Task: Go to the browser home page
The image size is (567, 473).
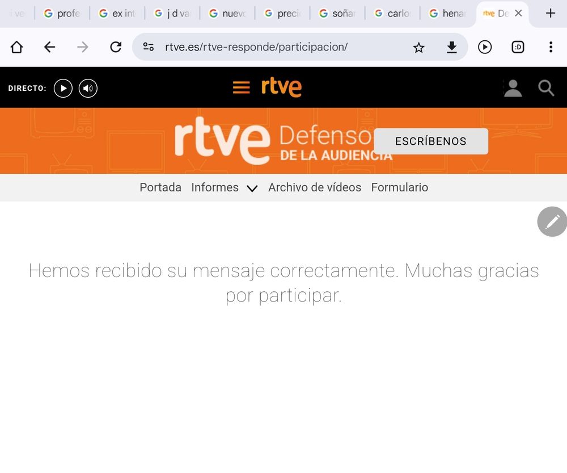Action: pos(16,47)
